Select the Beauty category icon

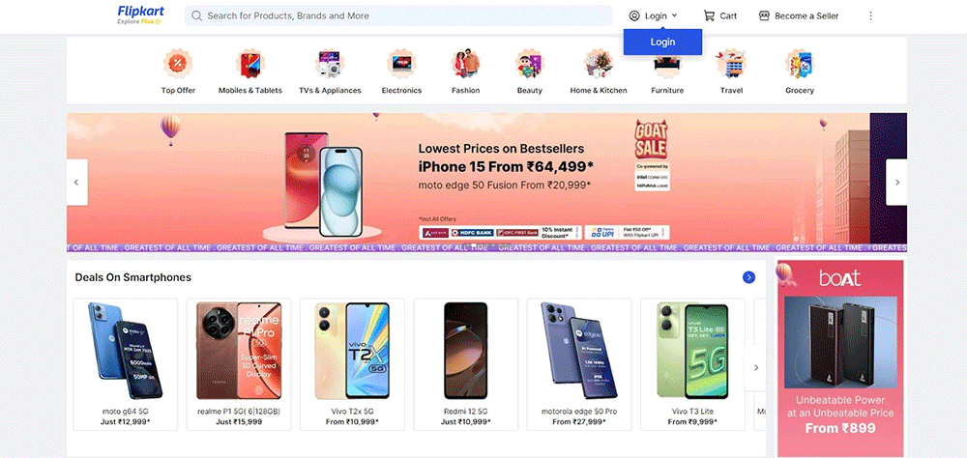529,64
